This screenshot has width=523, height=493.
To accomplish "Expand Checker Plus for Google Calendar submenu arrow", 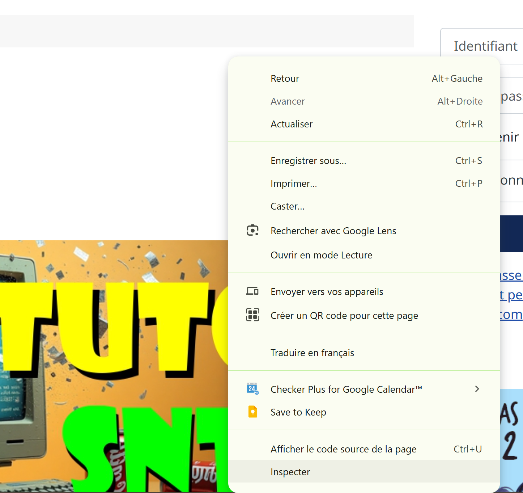I will pyautogui.click(x=477, y=389).
